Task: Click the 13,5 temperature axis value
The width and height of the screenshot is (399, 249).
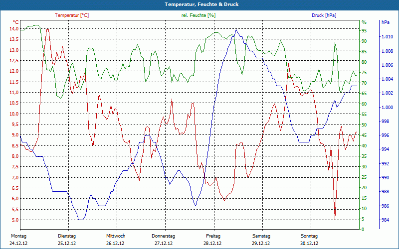Action: [14, 39]
